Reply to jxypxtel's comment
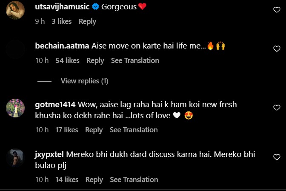 click(94, 180)
